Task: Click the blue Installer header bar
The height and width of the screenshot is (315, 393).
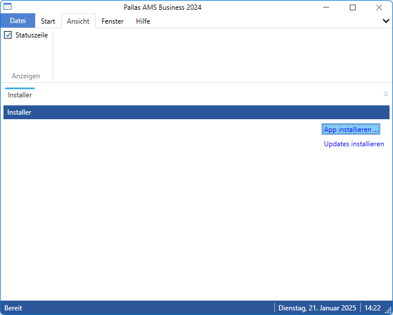Action: click(197, 112)
